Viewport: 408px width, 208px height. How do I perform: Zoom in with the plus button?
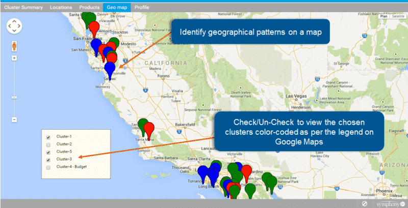click(14, 58)
